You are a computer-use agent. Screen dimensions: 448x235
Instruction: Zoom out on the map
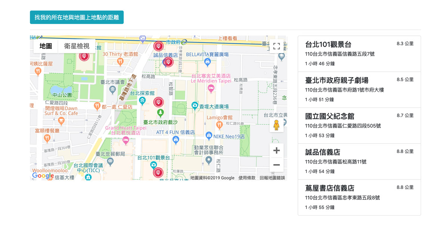[x=276, y=164]
